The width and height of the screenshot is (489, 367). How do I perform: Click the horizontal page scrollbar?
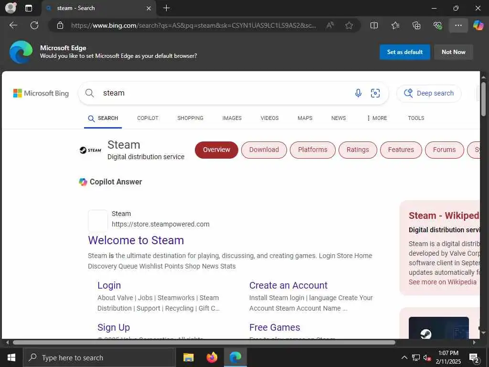(x=204, y=342)
